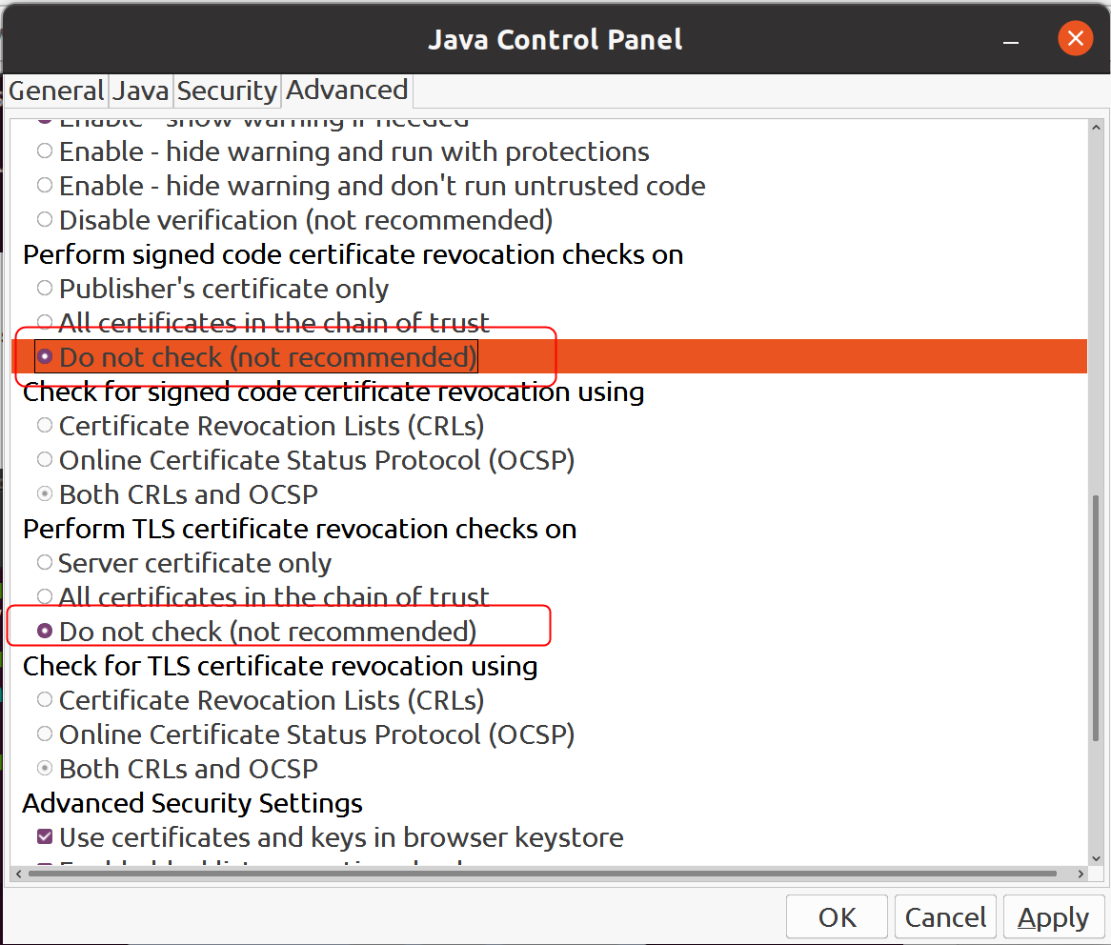This screenshot has height=945, width=1111.
Task: Select 'Enable - hide warning and run with protections'
Action: click(45, 151)
